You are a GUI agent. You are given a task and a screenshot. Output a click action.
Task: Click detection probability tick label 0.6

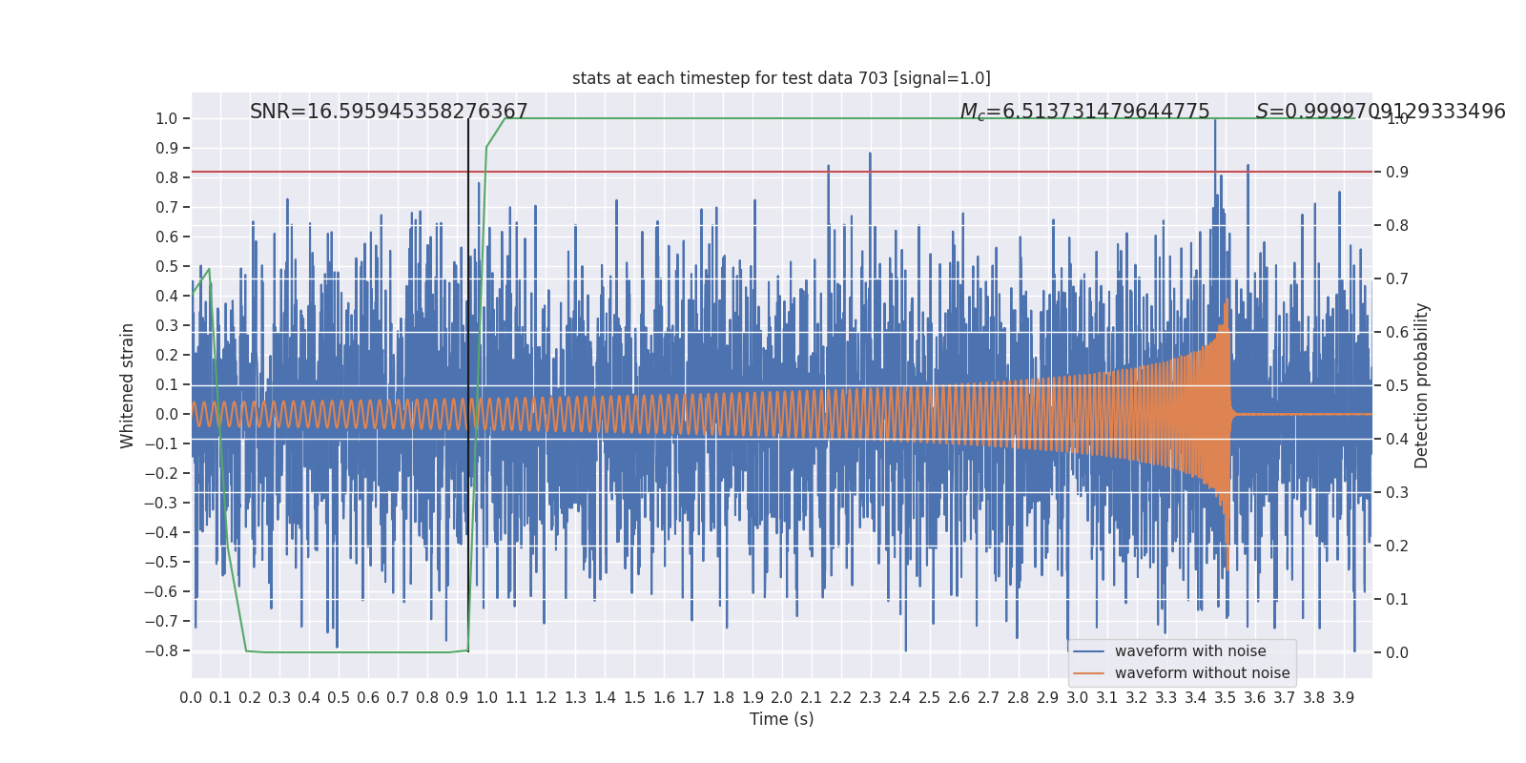coord(1397,333)
